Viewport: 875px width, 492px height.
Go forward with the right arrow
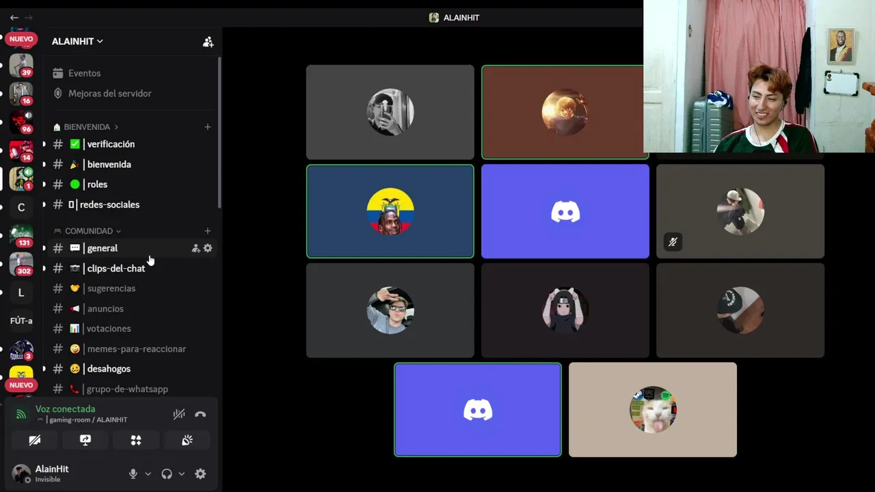click(29, 17)
